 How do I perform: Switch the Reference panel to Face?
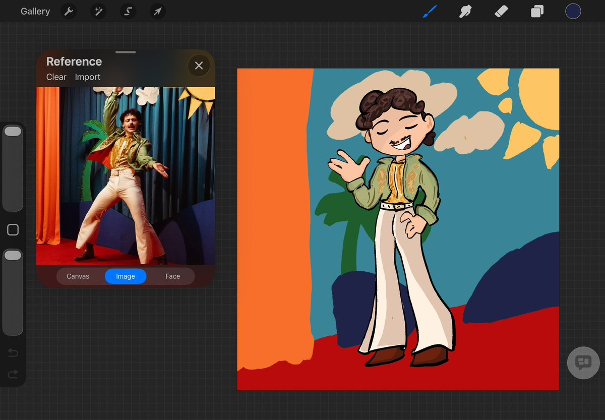tap(173, 276)
